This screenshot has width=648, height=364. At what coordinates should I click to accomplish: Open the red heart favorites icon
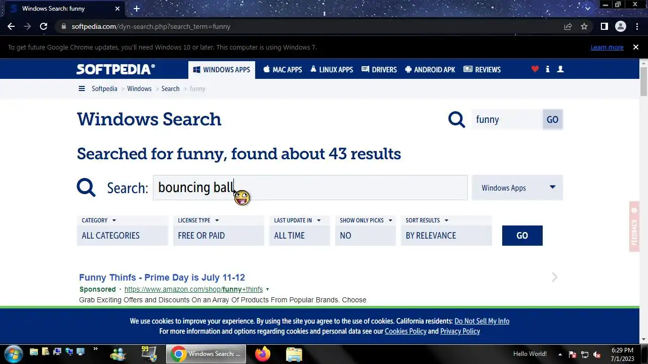pos(535,69)
